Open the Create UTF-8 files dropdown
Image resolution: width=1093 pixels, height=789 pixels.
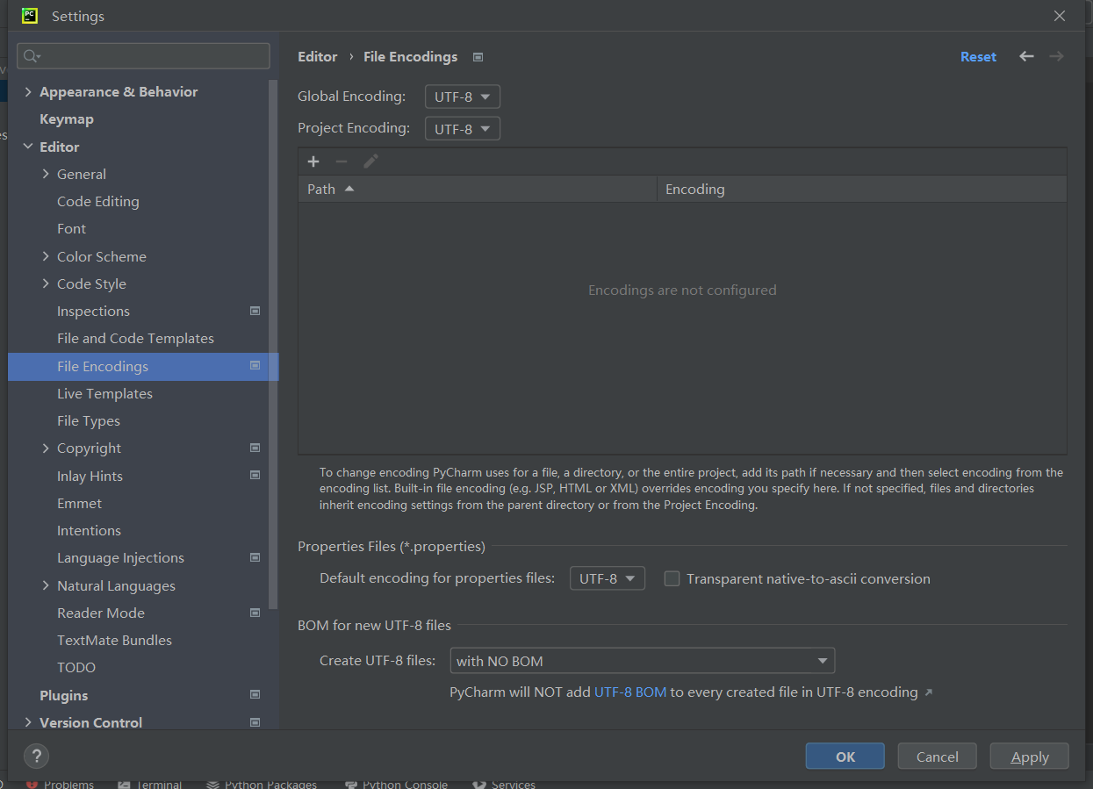pyautogui.click(x=642, y=661)
